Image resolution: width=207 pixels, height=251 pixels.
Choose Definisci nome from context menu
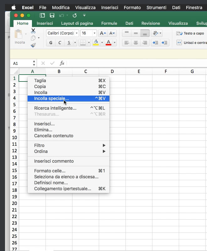point(69,183)
